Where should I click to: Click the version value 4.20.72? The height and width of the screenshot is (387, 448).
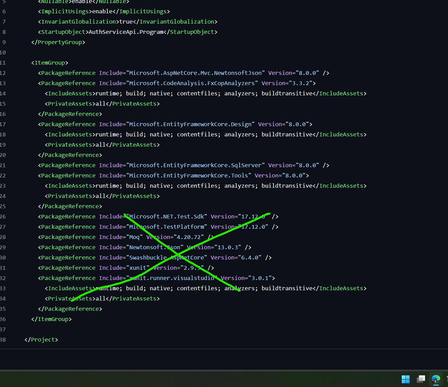189,237
